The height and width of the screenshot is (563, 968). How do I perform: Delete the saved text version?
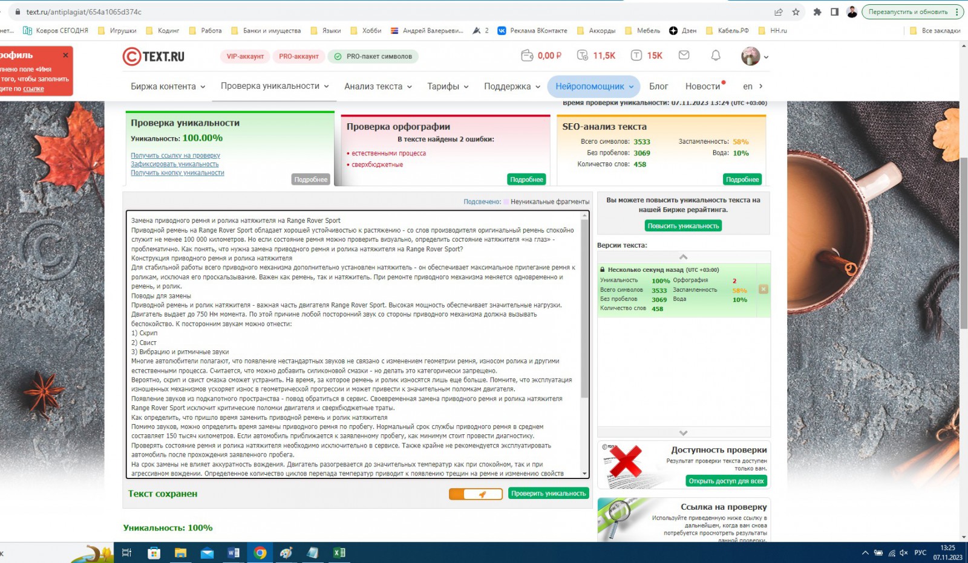click(x=764, y=289)
